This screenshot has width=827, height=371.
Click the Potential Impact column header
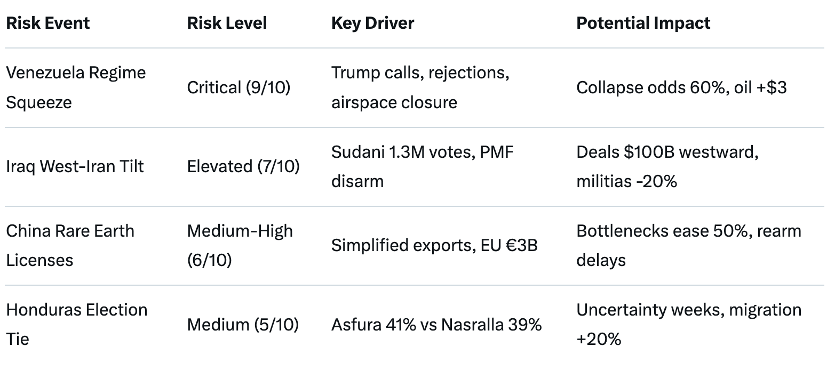(643, 23)
